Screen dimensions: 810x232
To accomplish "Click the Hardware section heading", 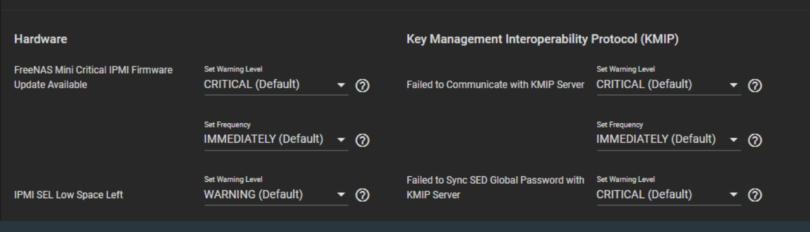I will coord(41,40).
